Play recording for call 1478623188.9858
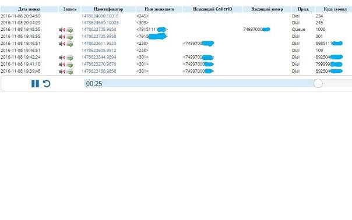The image size is (352, 220). [x=62, y=72]
